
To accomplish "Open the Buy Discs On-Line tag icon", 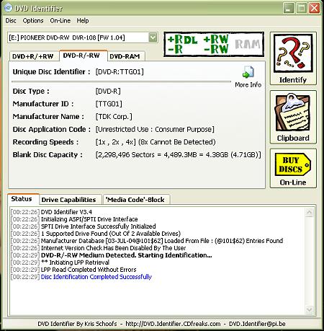I will pyautogui.click(x=293, y=164).
